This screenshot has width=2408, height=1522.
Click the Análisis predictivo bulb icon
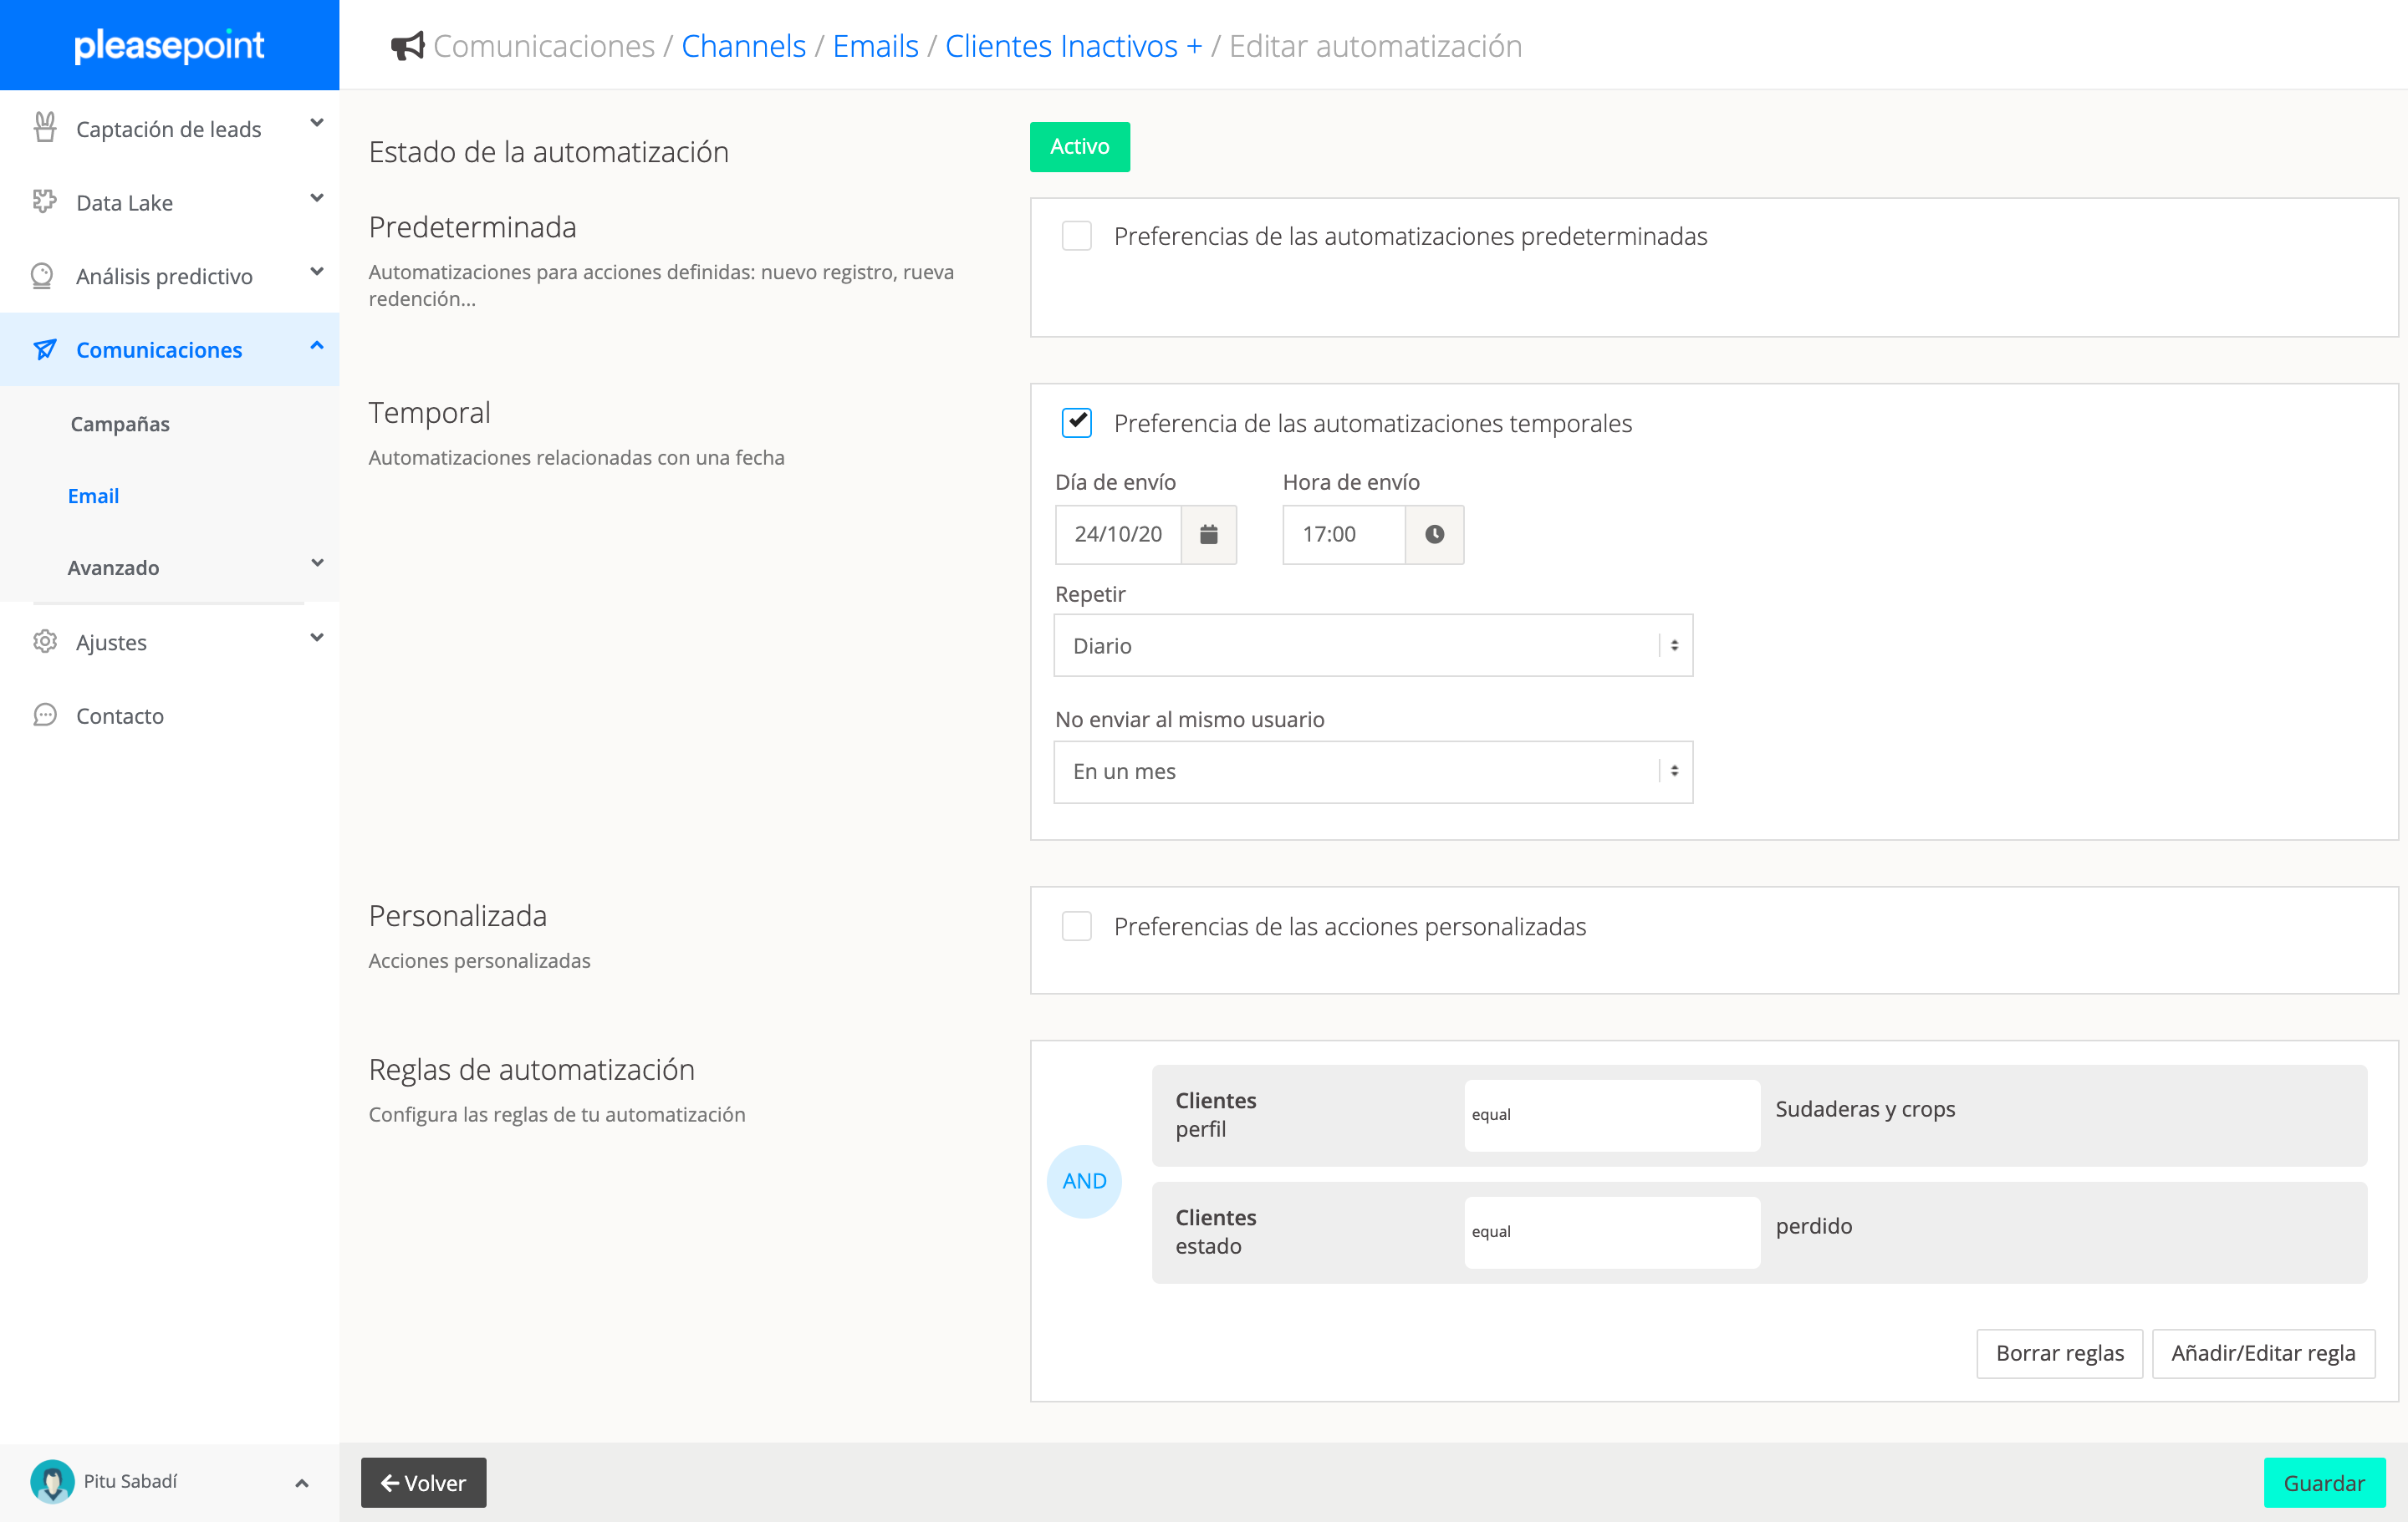pos(42,276)
